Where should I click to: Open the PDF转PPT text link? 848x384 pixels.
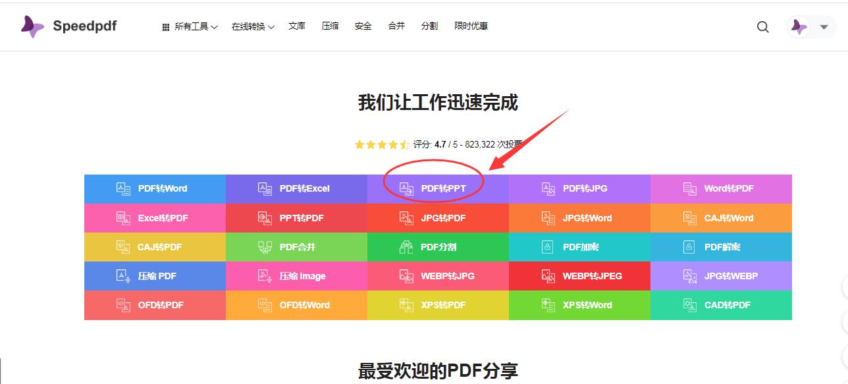pyautogui.click(x=443, y=188)
